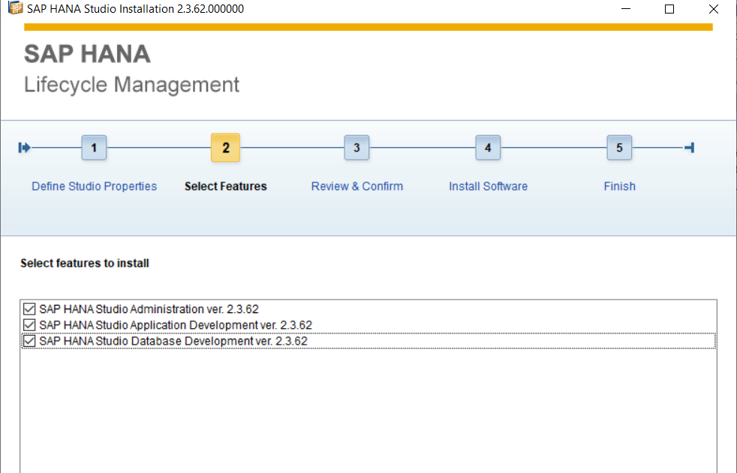737x473 pixels.
Task: Click the step 4 circle icon
Action: point(488,148)
